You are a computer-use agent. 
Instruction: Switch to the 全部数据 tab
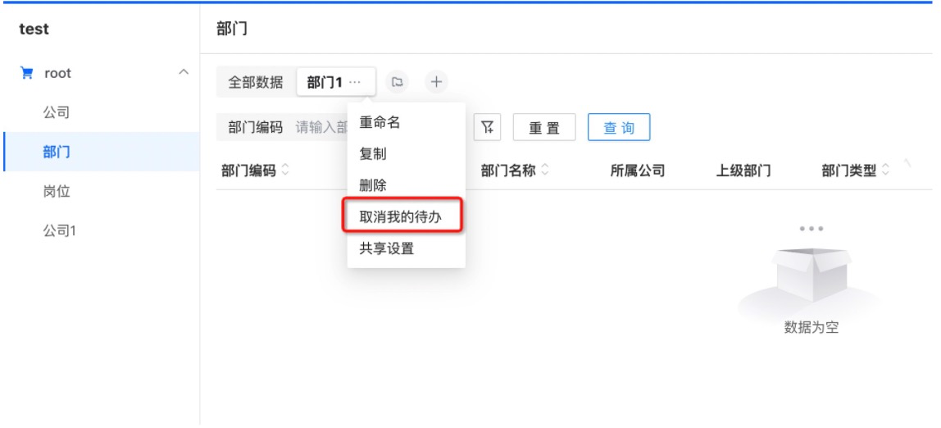coord(256,82)
